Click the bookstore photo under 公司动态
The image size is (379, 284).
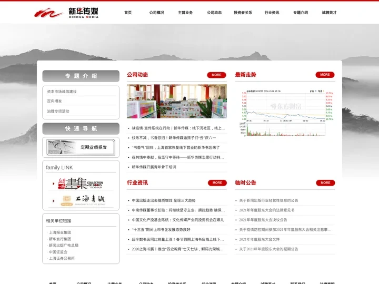pyautogui.click(x=177, y=101)
